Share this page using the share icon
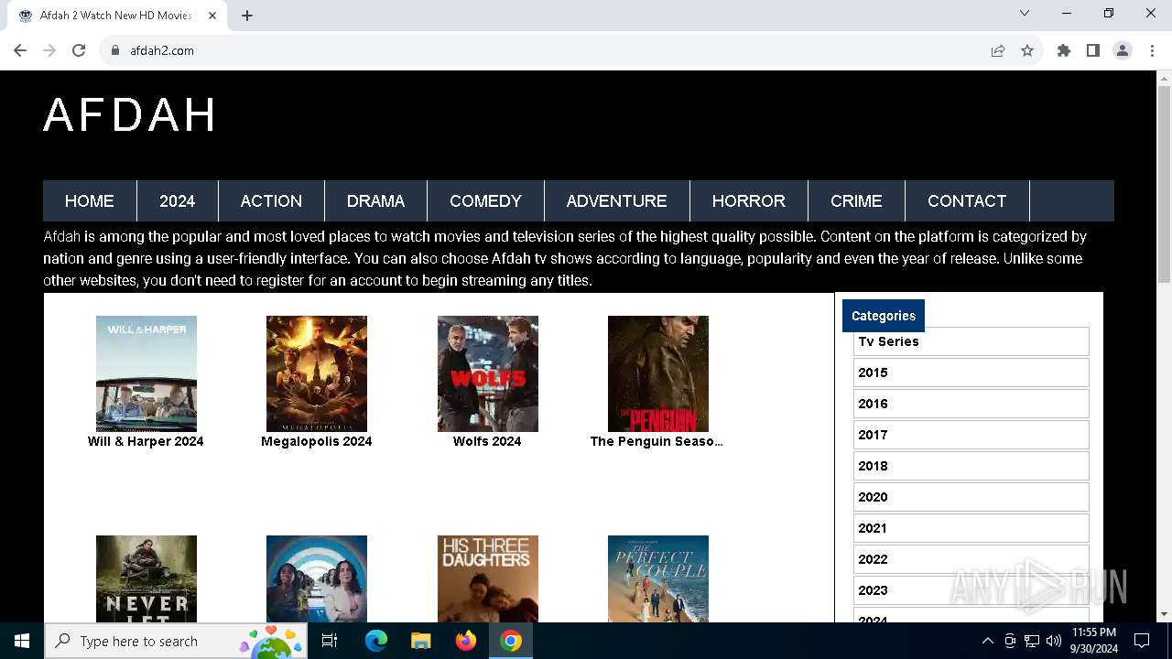Viewport: 1172px width, 659px height. pos(998,50)
